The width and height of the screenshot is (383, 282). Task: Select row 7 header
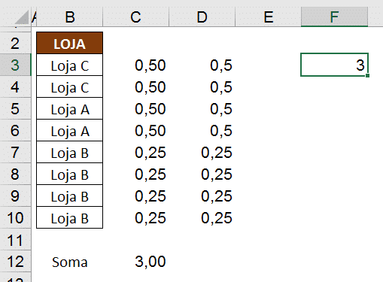click(x=15, y=152)
